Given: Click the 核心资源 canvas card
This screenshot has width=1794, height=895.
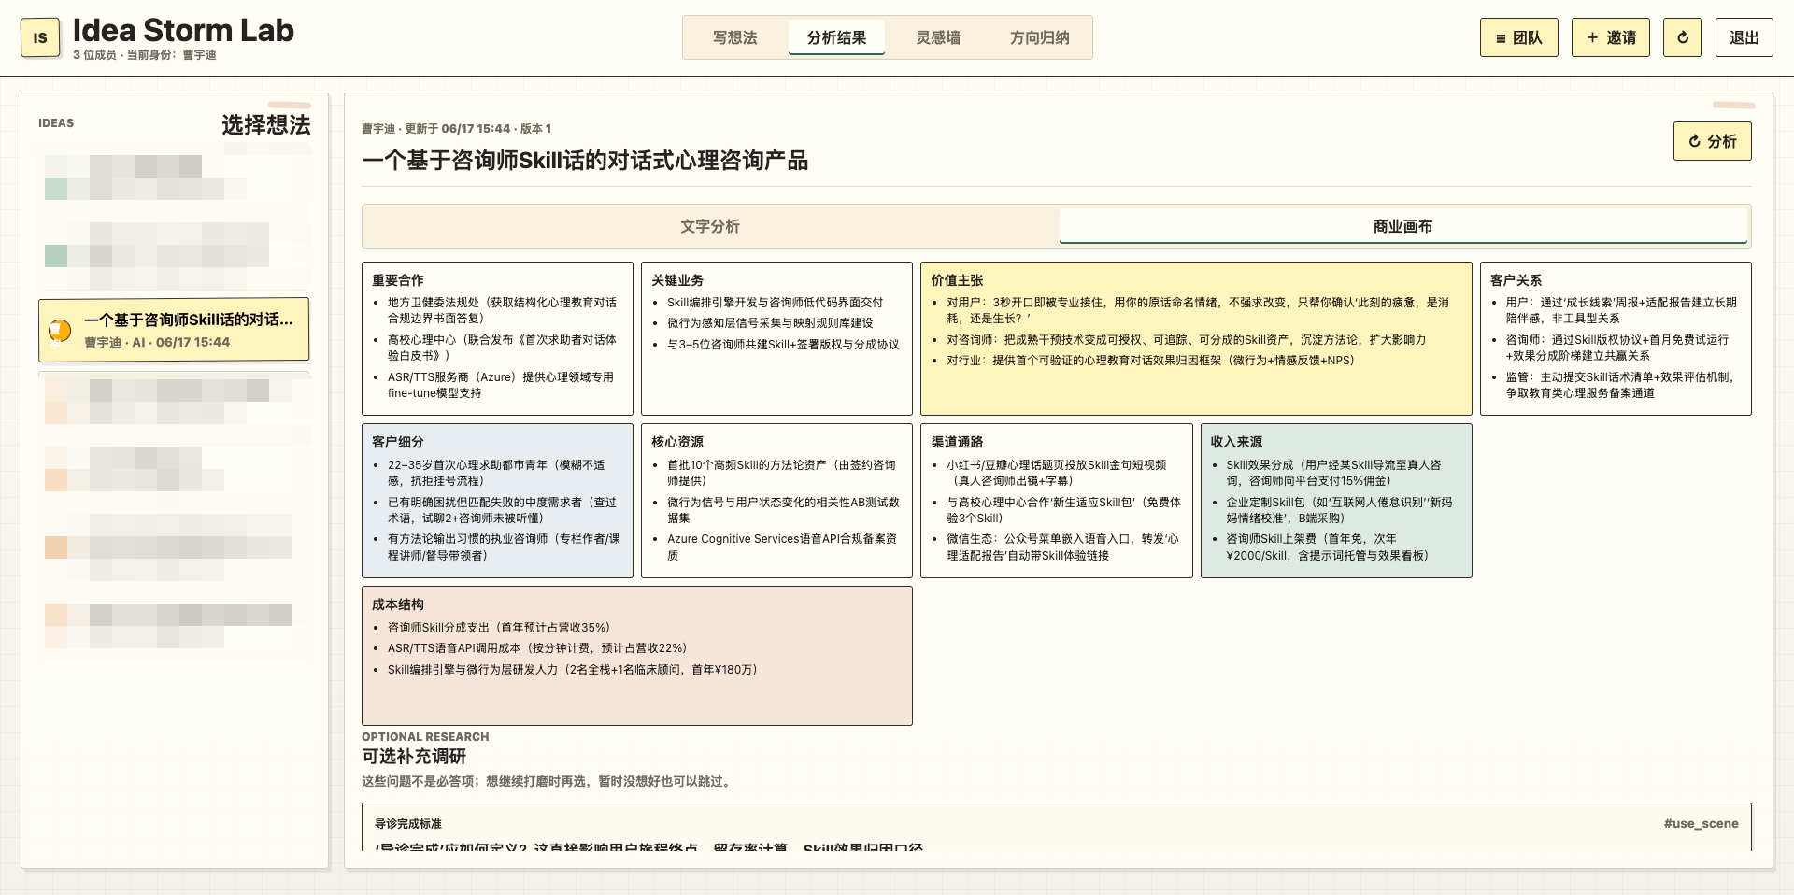Looking at the screenshot, I should point(776,501).
